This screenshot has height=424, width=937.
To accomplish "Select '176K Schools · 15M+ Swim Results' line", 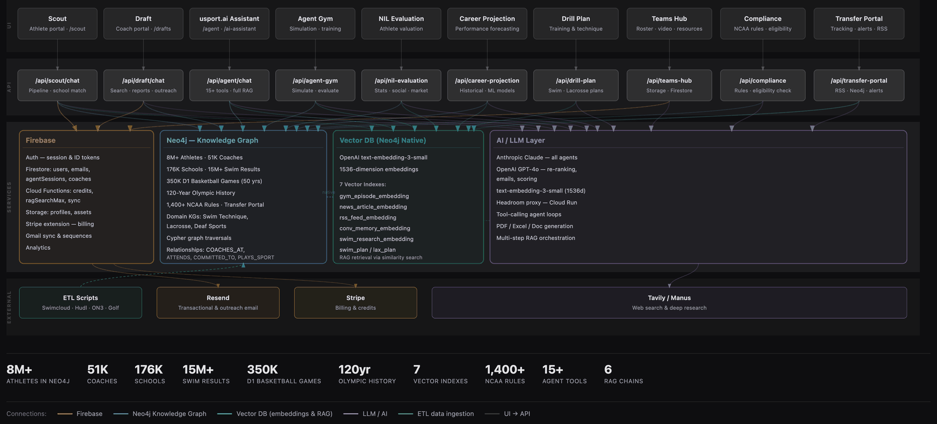I will pyautogui.click(x=213, y=170).
